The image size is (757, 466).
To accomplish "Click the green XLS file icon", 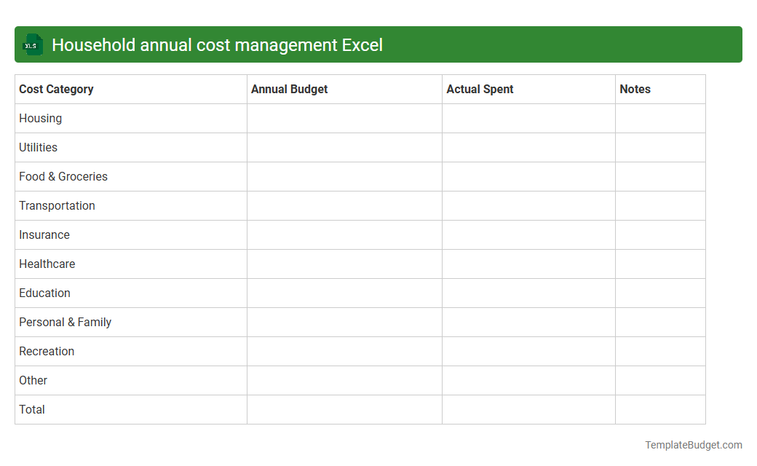I will [32, 44].
